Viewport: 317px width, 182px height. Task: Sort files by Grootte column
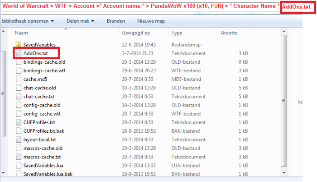[x=230, y=33]
